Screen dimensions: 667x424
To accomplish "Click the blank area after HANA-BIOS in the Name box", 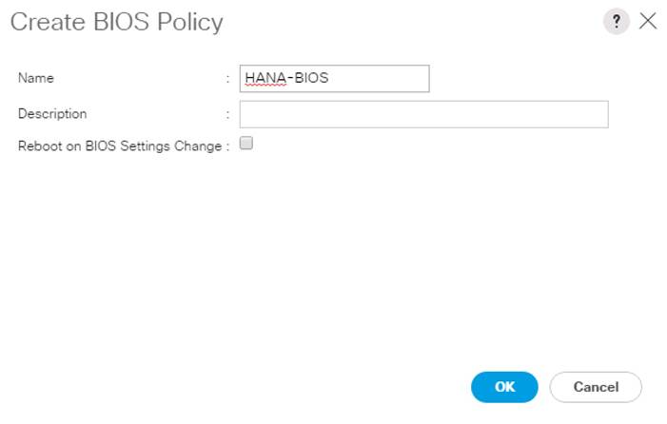I will coord(379,78).
